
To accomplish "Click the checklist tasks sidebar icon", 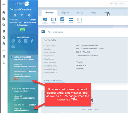I will click(x=4, y=50).
